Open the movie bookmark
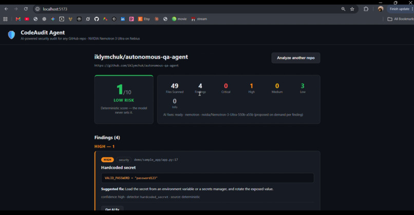The width and height of the screenshot is (414, 215). click(179, 19)
